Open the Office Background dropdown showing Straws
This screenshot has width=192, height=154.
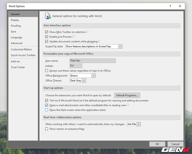click(82, 76)
